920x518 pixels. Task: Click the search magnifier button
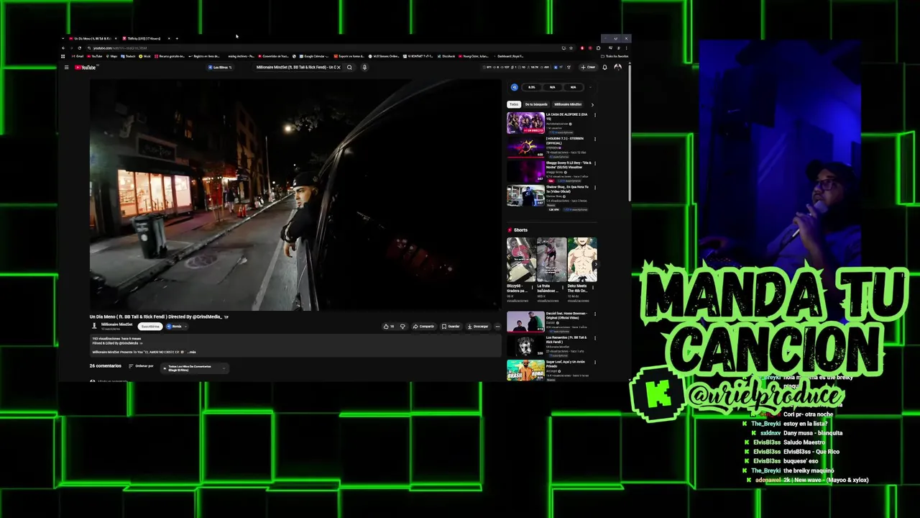tap(349, 68)
